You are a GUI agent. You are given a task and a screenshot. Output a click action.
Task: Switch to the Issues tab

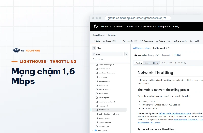click(x=110, y=41)
